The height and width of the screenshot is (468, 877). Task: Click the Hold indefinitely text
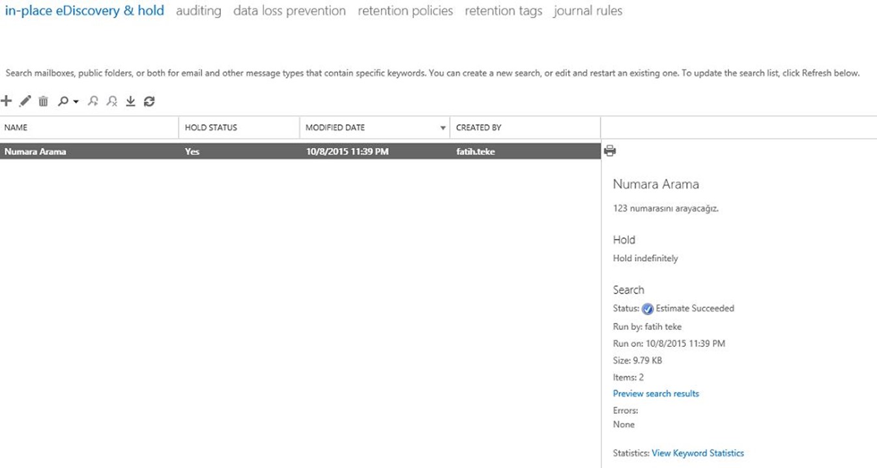[x=646, y=258]
